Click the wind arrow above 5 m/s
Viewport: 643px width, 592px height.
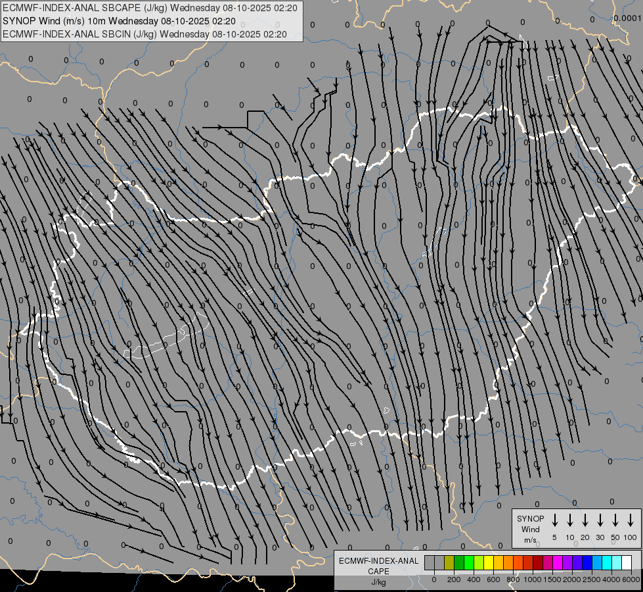(554, 520)
